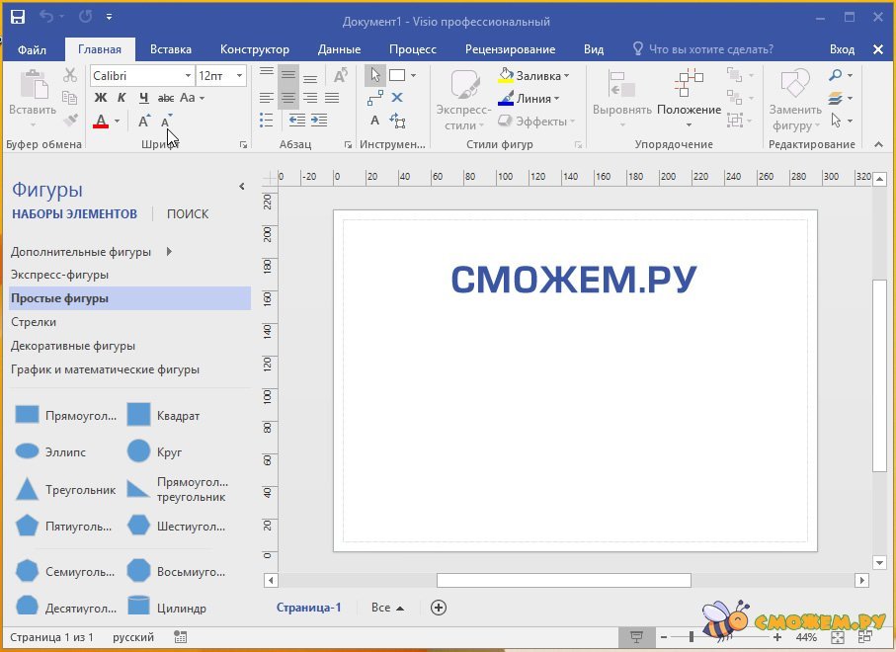The image size is (896, 652).
Task: Select the Pointer tool in the ribbon
Action: (374, 75)
